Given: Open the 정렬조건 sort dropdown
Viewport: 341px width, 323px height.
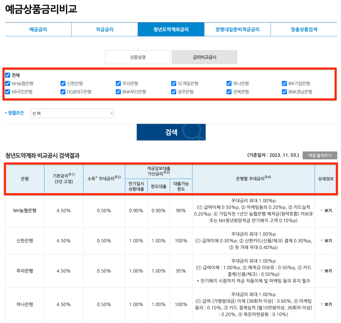Looking at the screenshot, I should click(72, 113).
